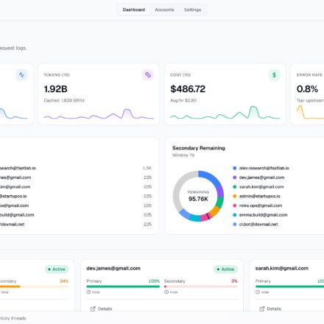Viewport: 324px width, 324px height.
Task: Click the clock icon under sarah.kim Primary bar
Action: [258, 292]
